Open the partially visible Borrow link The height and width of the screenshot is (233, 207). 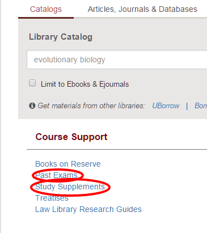[201, 105]
